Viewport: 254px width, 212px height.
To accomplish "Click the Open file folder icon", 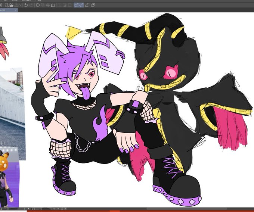I will point(11,5).
